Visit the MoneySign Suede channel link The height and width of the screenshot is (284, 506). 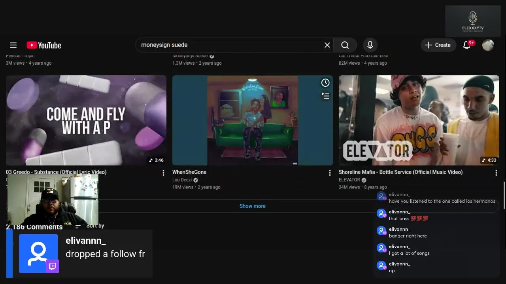pos(190,56)
